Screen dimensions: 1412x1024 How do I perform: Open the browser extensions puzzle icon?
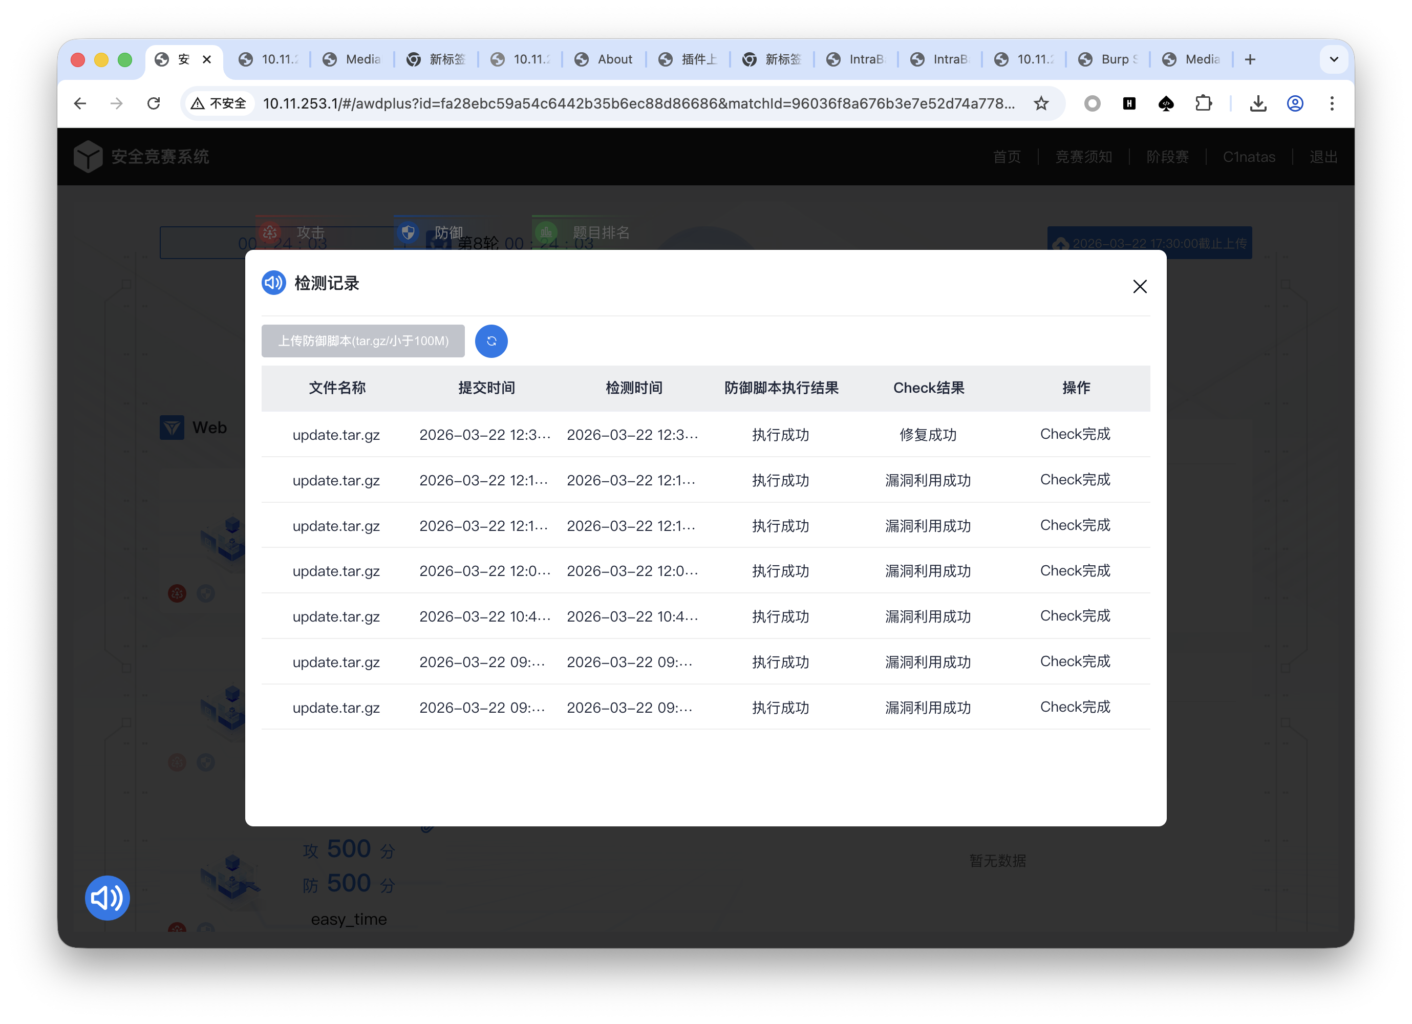tap(1204, 103)
